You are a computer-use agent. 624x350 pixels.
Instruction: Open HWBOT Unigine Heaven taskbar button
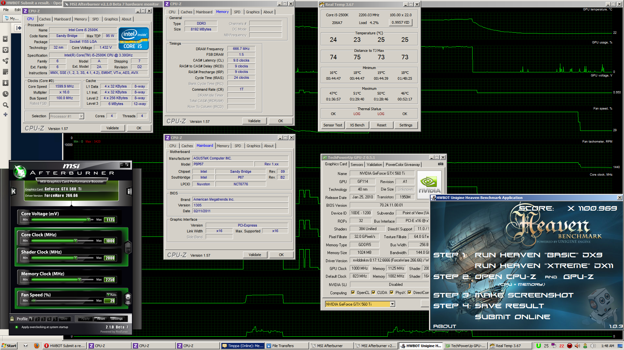[421, 346]
